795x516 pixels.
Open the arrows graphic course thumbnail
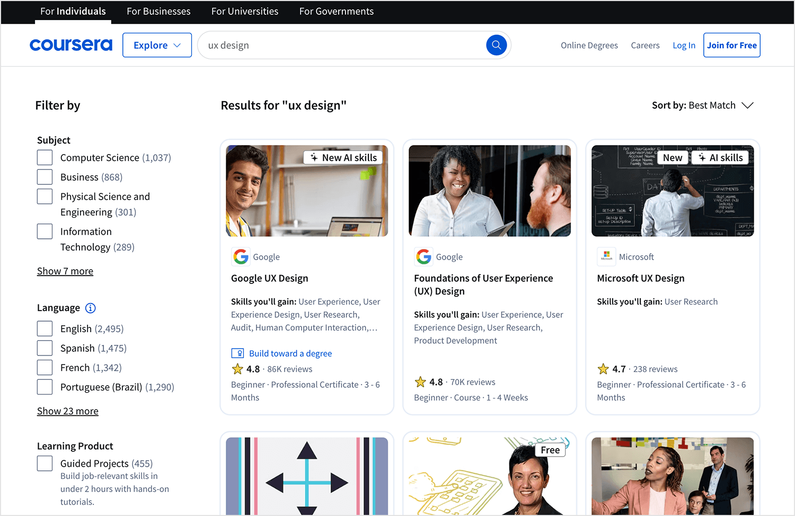tap(307, 476)
